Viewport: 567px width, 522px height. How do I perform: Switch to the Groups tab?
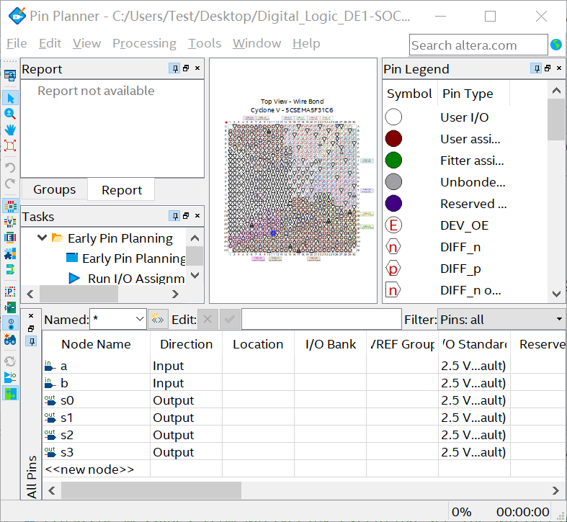click(x=54, y=189)
